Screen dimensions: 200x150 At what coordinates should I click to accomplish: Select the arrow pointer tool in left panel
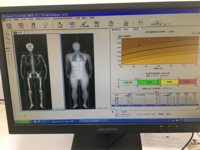pos(7,34)
